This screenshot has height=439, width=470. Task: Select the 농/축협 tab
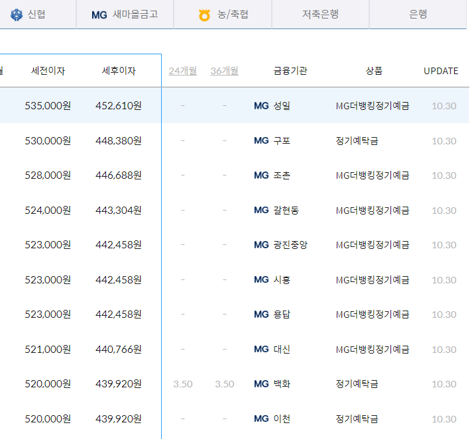[x=223, y=15]
